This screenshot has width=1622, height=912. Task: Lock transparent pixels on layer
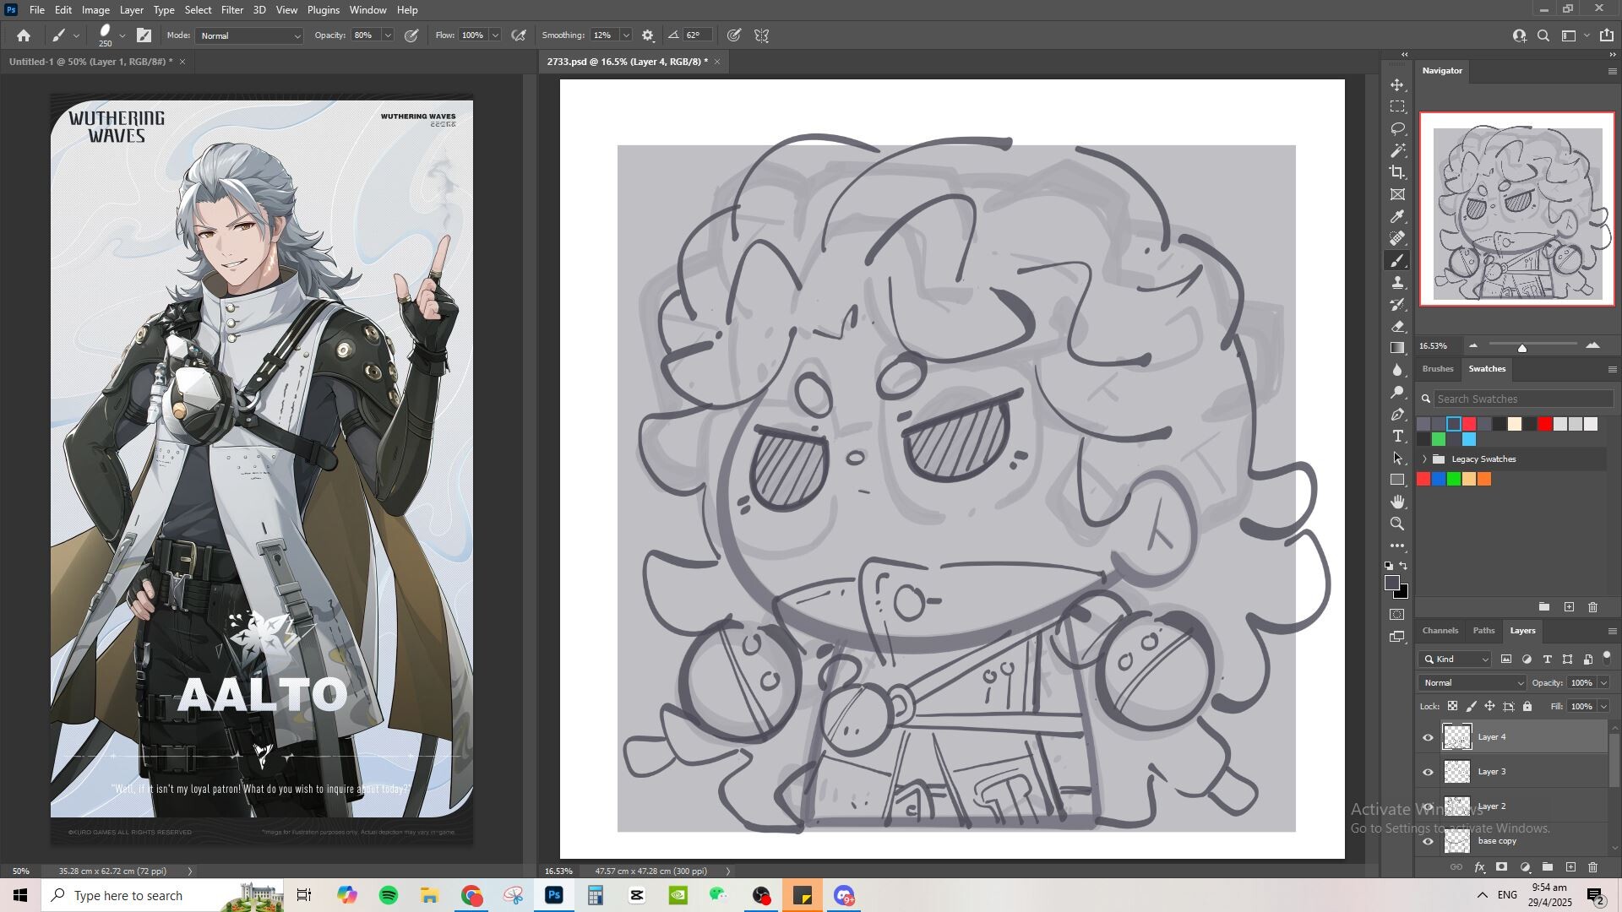click(x=1453, y=707)
